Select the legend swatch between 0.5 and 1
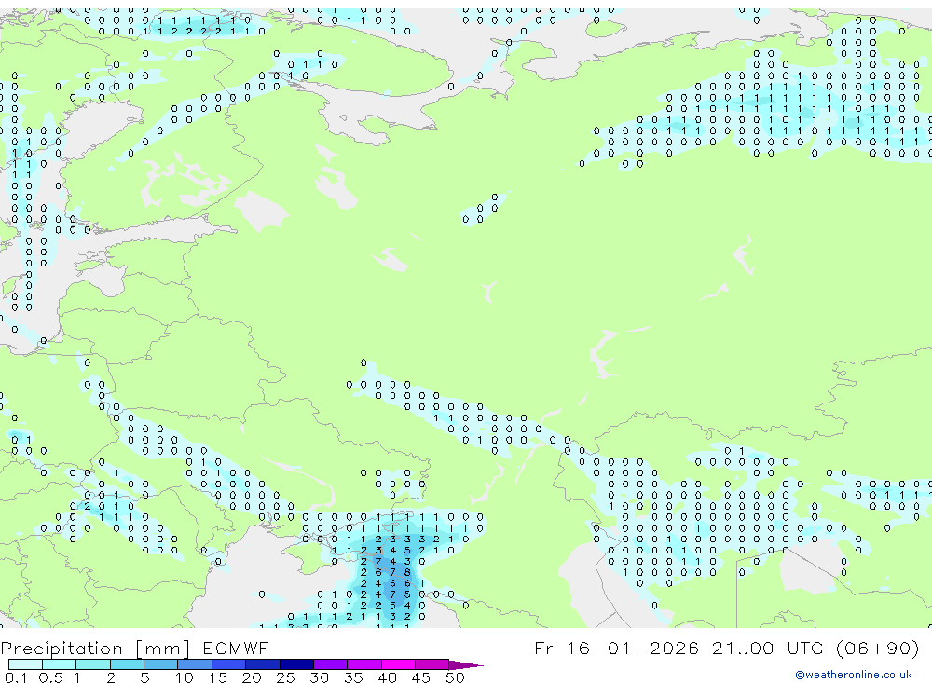 [59, 664]
